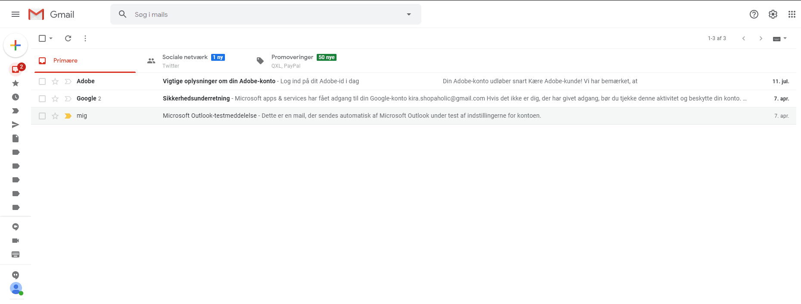This screenshot has width=801, height=304.
Task: Click the 'Google 2' sender name
Action: click(89, 98)
